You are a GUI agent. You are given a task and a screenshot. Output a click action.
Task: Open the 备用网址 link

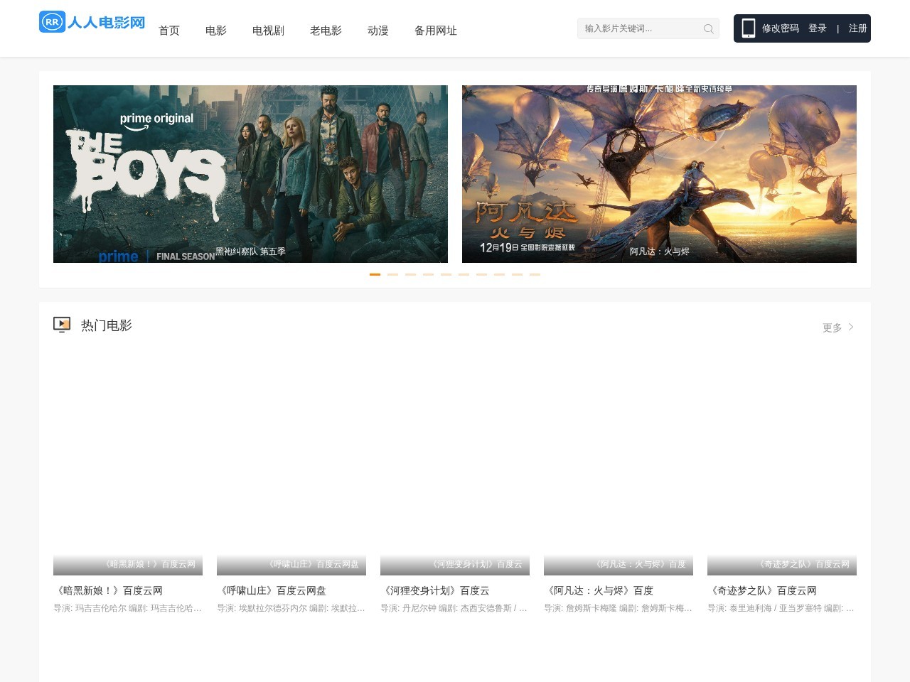click(x=435, y=31)
